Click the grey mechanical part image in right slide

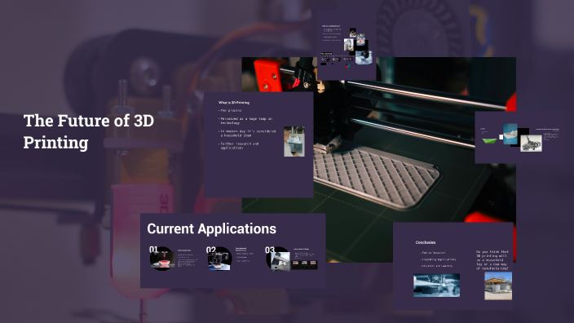[x=531, y=144]
